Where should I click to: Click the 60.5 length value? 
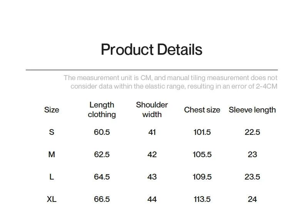tap(102, 132)
